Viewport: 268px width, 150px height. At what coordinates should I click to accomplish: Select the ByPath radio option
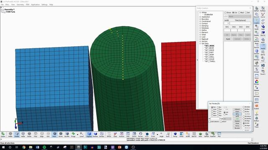point(244,123)
